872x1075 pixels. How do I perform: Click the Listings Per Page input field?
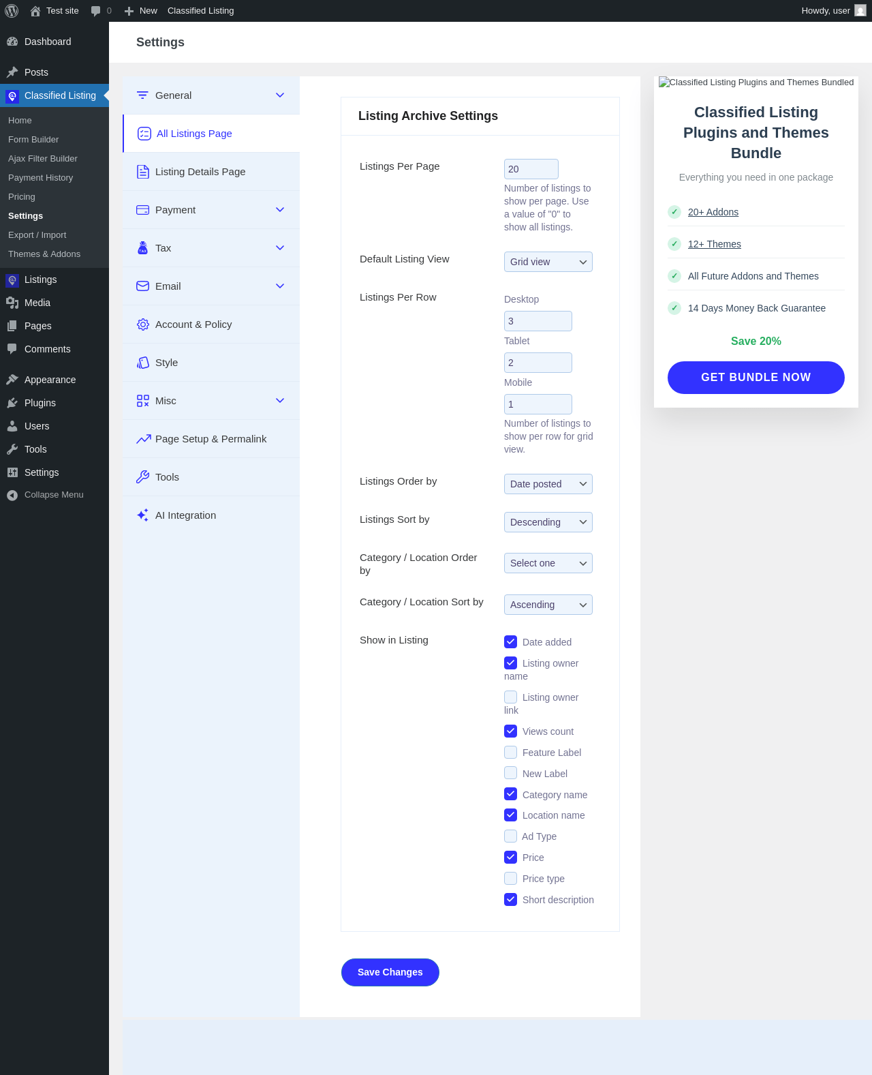click(x=531, y=169)
